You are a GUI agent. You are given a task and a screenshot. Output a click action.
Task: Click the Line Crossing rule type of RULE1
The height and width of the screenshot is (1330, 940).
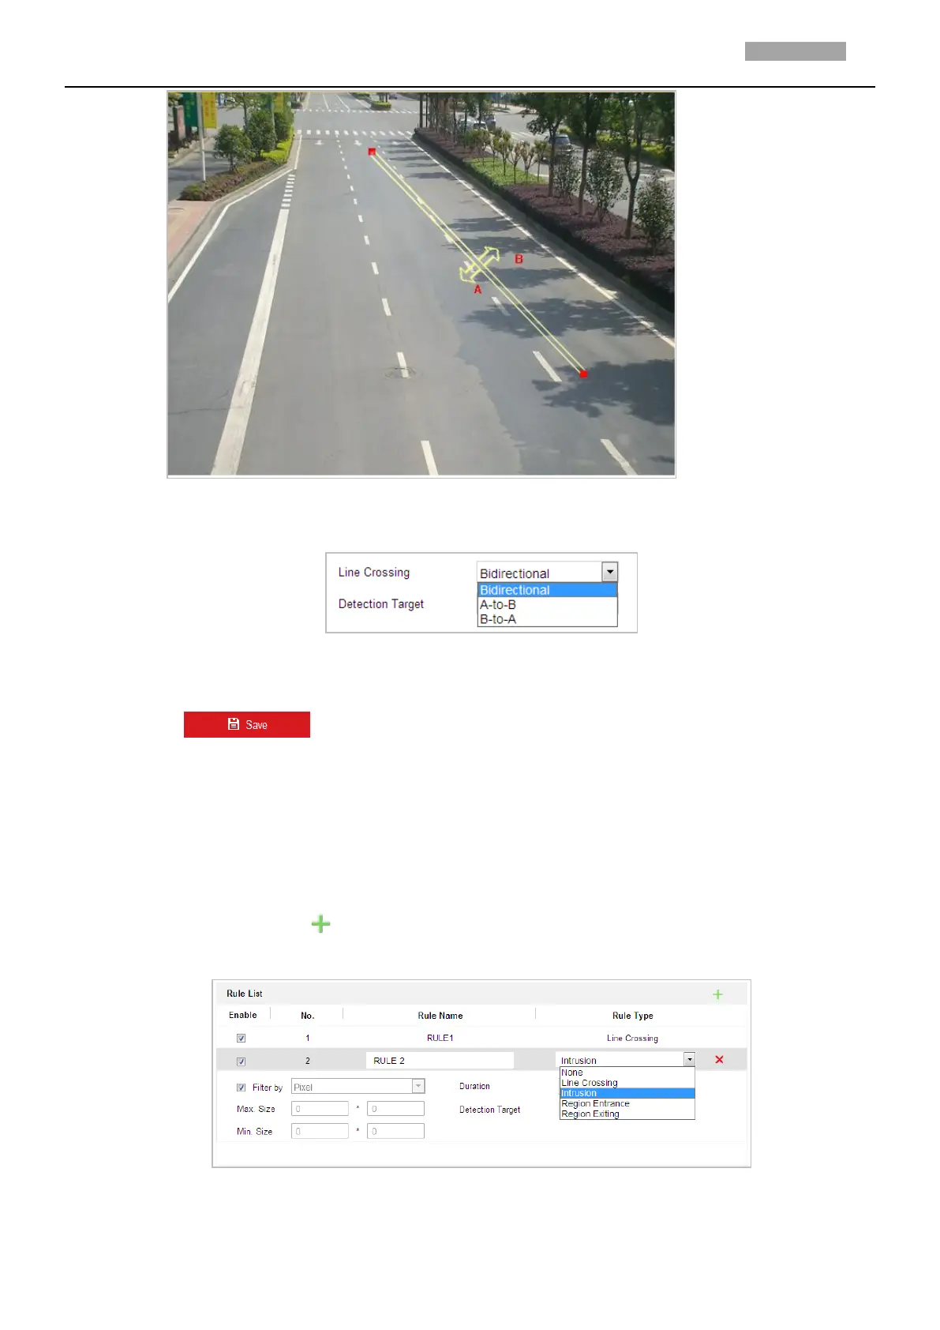(632, 1038)
